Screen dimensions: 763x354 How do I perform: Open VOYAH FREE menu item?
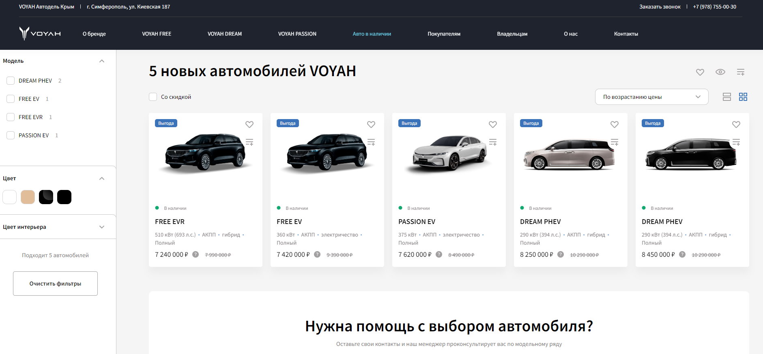point(157,34)
